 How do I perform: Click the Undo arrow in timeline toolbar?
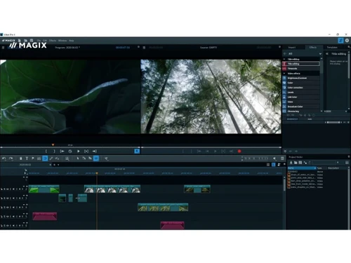point(4,159)
